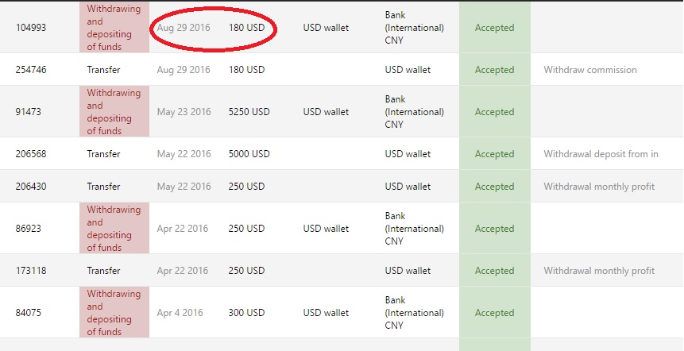Select the 300 USD amount
The width and height of the screenshot is (684, 351).
point(246,313)
